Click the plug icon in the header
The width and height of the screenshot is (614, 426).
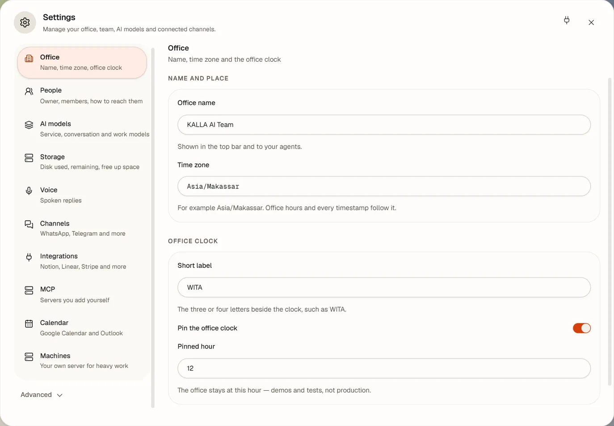tap(567, 20)
